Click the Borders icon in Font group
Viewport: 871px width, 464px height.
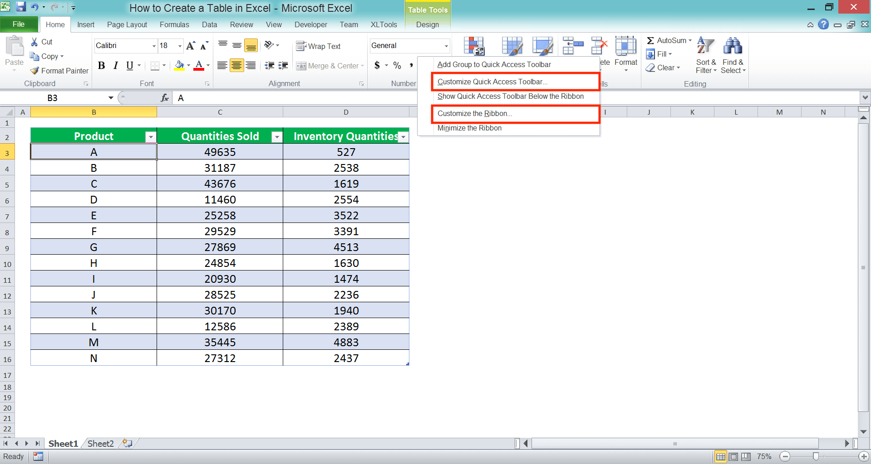tap(155, 66)
